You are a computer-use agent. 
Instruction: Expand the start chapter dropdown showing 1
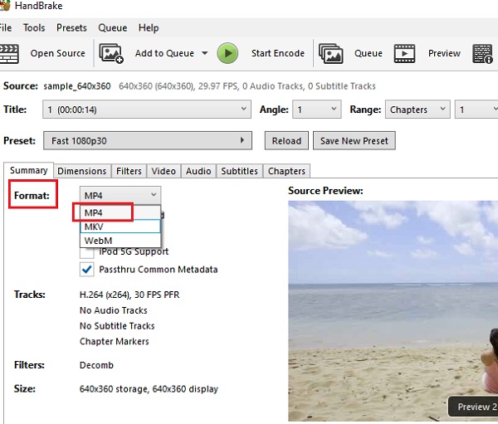point(476,110)
